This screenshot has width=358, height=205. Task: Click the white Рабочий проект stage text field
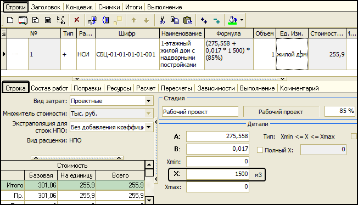click(x=200, y=112)
